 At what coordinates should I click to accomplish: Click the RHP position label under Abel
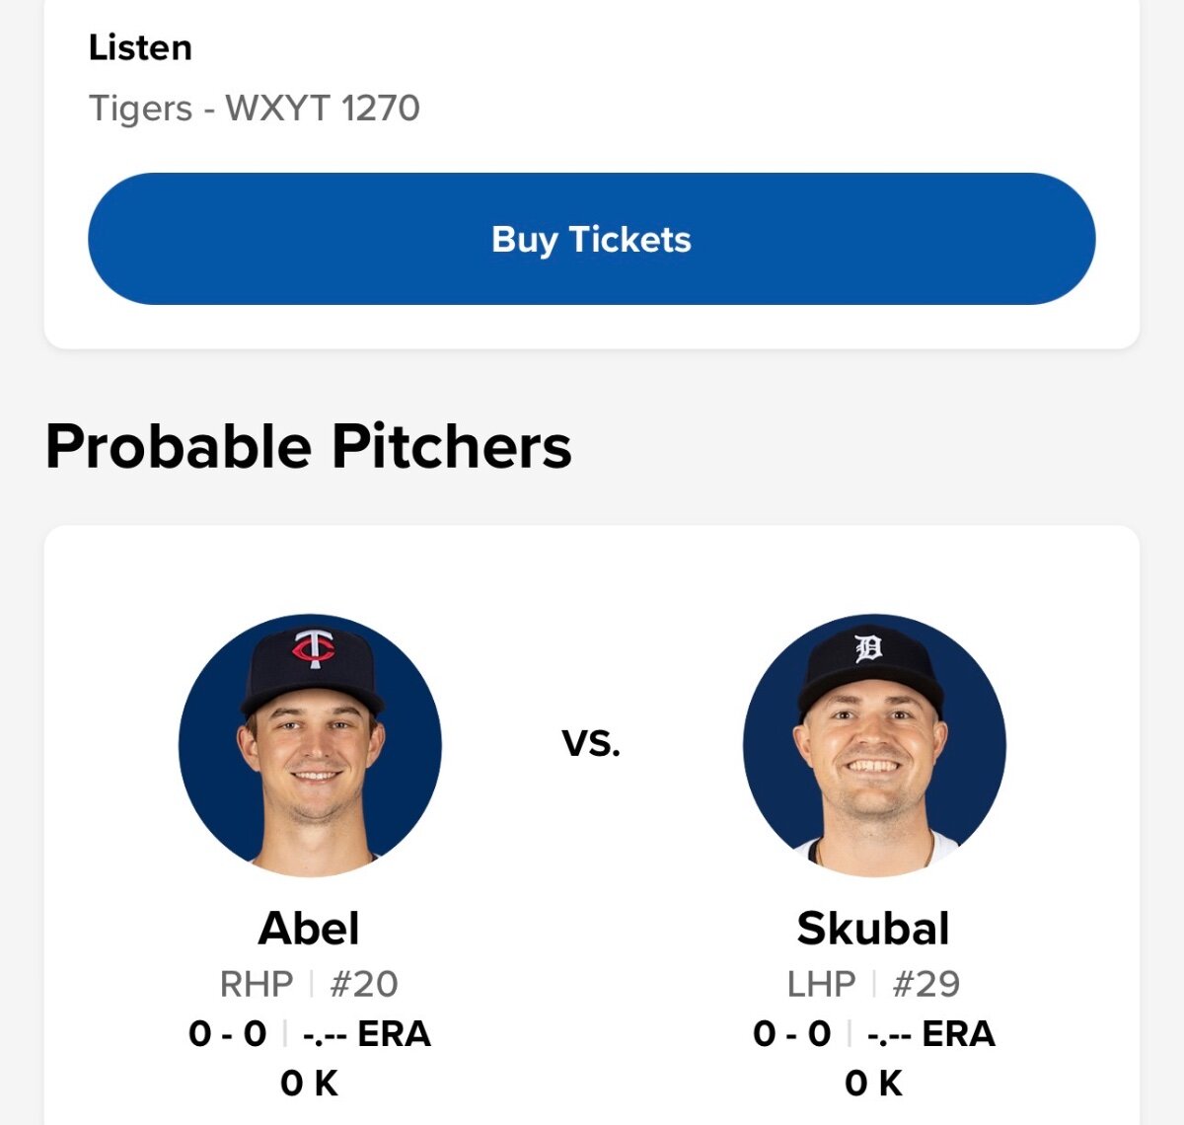click(x=257, y=984)
